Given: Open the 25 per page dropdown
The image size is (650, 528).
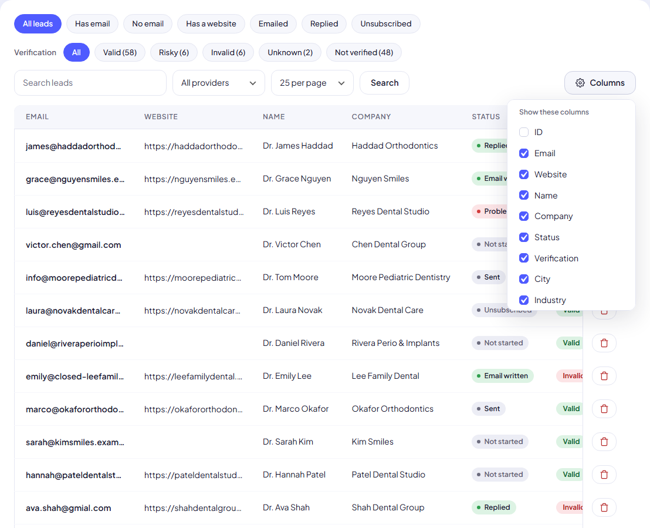Looking at the screenshot, I should (x=312, y=83).
